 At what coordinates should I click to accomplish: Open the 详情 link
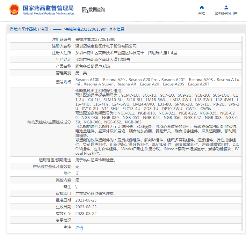(x=79, y=228)
